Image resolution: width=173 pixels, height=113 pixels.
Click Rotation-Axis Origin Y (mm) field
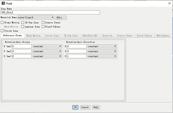point(22,51)
